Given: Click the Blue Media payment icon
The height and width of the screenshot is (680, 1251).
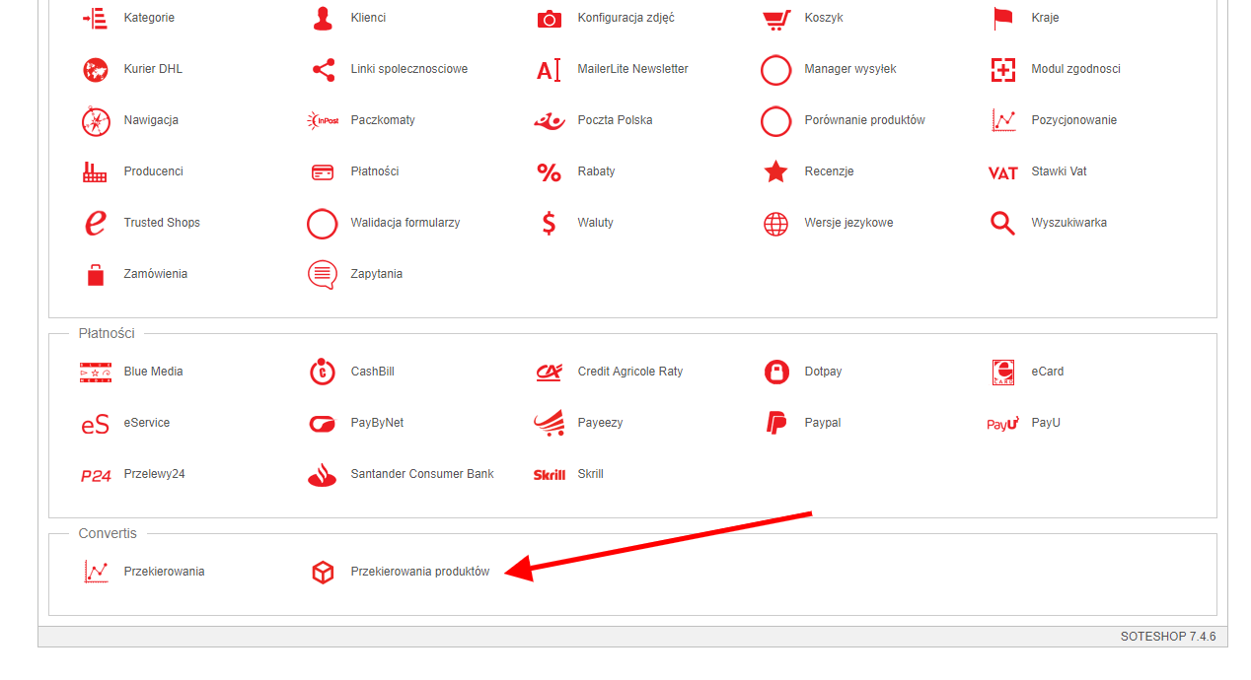Looking at the screenshot, I should [96, 372].
